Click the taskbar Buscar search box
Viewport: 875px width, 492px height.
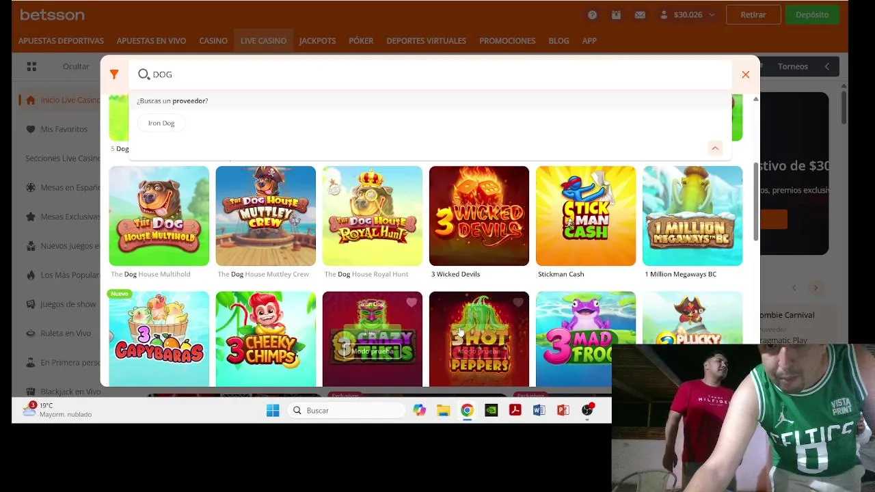347,410
